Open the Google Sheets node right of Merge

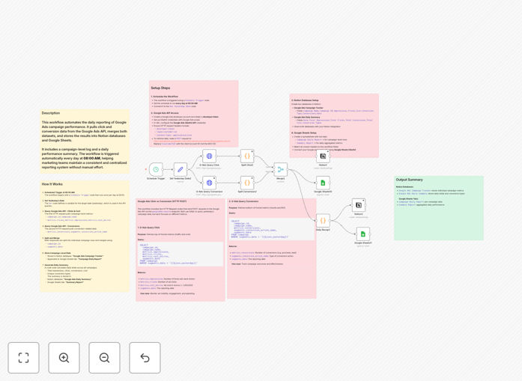[323, 183]
